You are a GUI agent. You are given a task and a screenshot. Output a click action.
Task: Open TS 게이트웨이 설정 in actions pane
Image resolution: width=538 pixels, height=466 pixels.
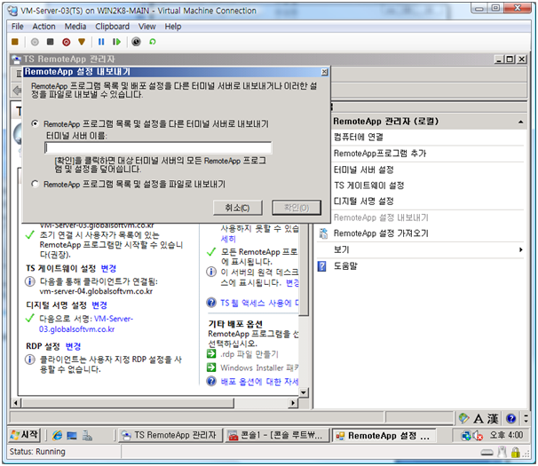pos(368,186)
